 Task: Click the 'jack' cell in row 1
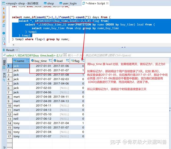pyautogui.click(x=21, y=66)
